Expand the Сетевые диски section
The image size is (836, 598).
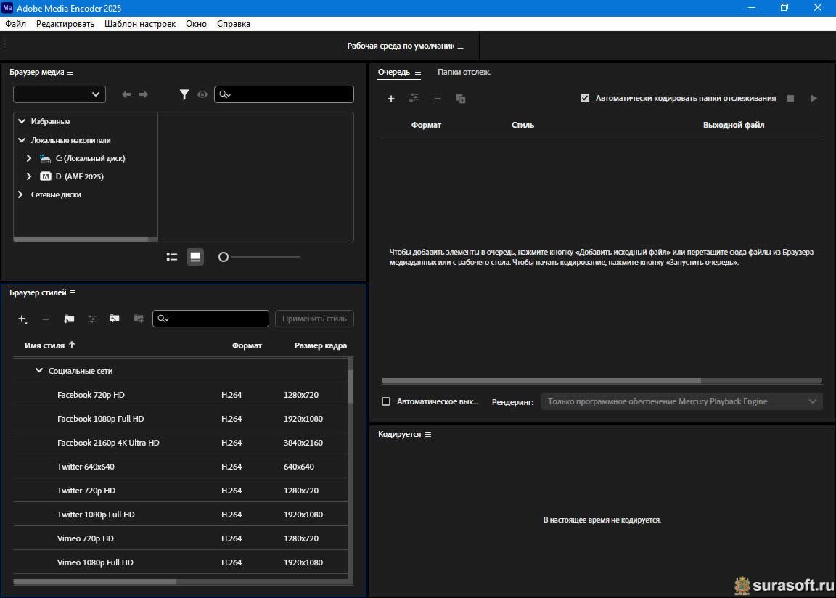coord(20,194)
